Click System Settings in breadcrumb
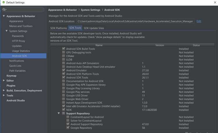Viewport: 218px width, 133px height. [x=90, y=10]
